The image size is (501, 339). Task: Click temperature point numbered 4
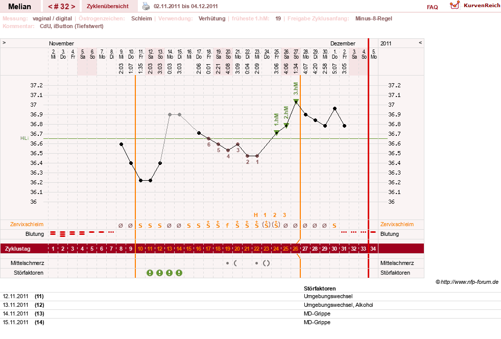tap(228, 150)
